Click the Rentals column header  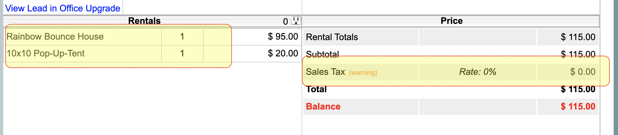[x=144, y=21]
